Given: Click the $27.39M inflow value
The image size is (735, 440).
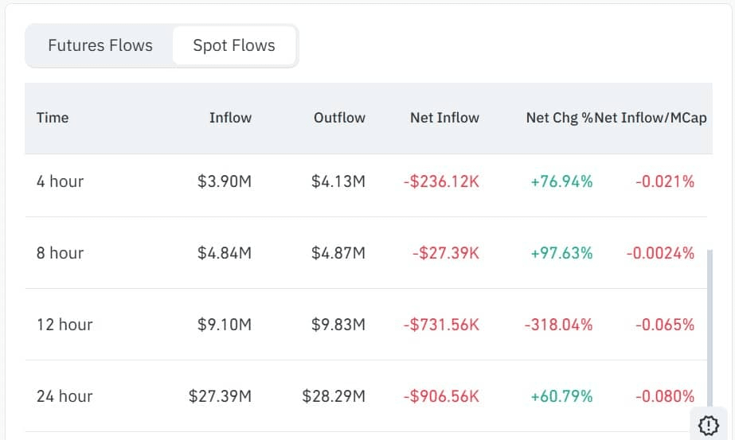Looking at the screenshot, I should (x=220, y=396).
